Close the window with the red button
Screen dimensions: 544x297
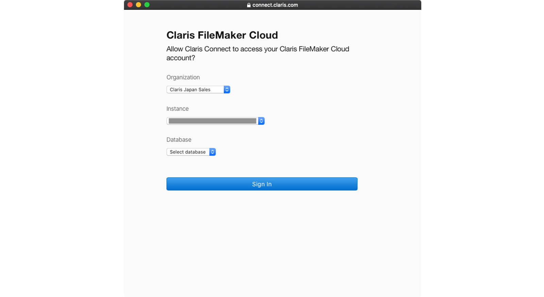130,5
